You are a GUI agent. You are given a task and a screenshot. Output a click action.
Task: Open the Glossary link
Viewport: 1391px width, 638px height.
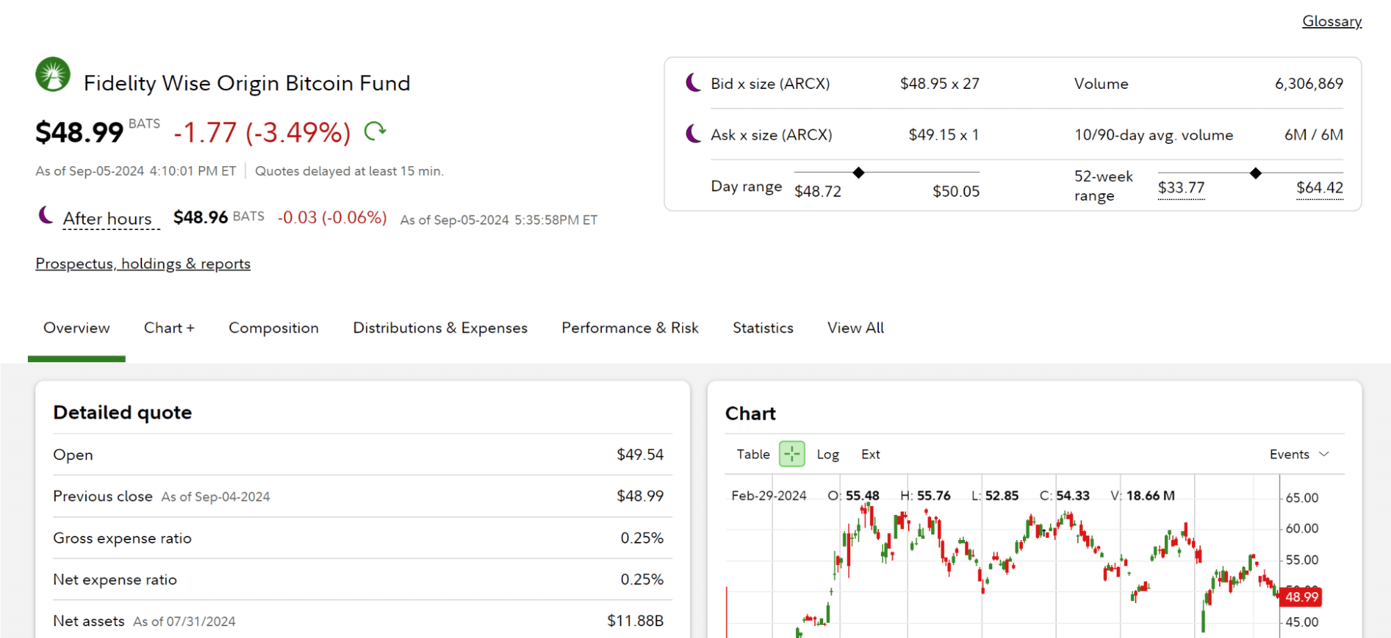click(1332, 22)
